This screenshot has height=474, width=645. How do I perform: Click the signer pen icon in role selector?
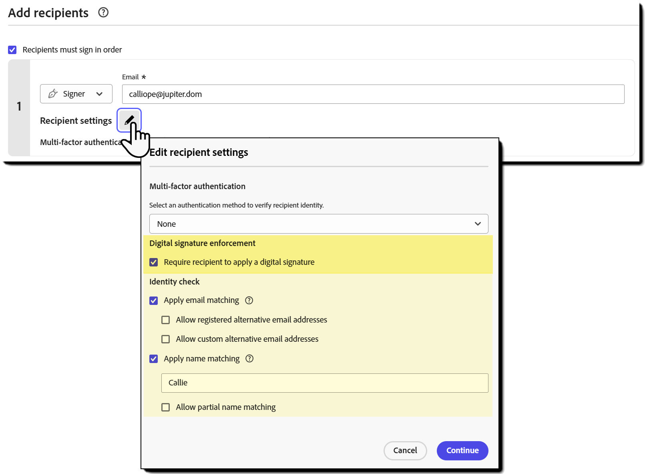pyautogui.click(x=52, y=94)
